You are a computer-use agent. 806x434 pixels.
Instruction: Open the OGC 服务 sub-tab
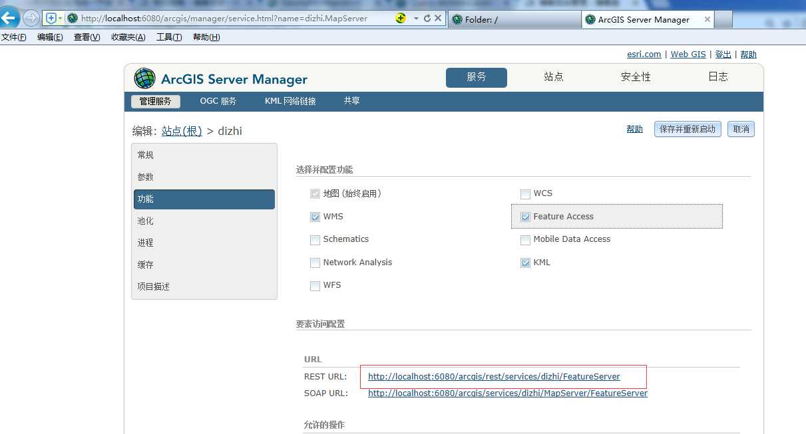tap(218, 102)
